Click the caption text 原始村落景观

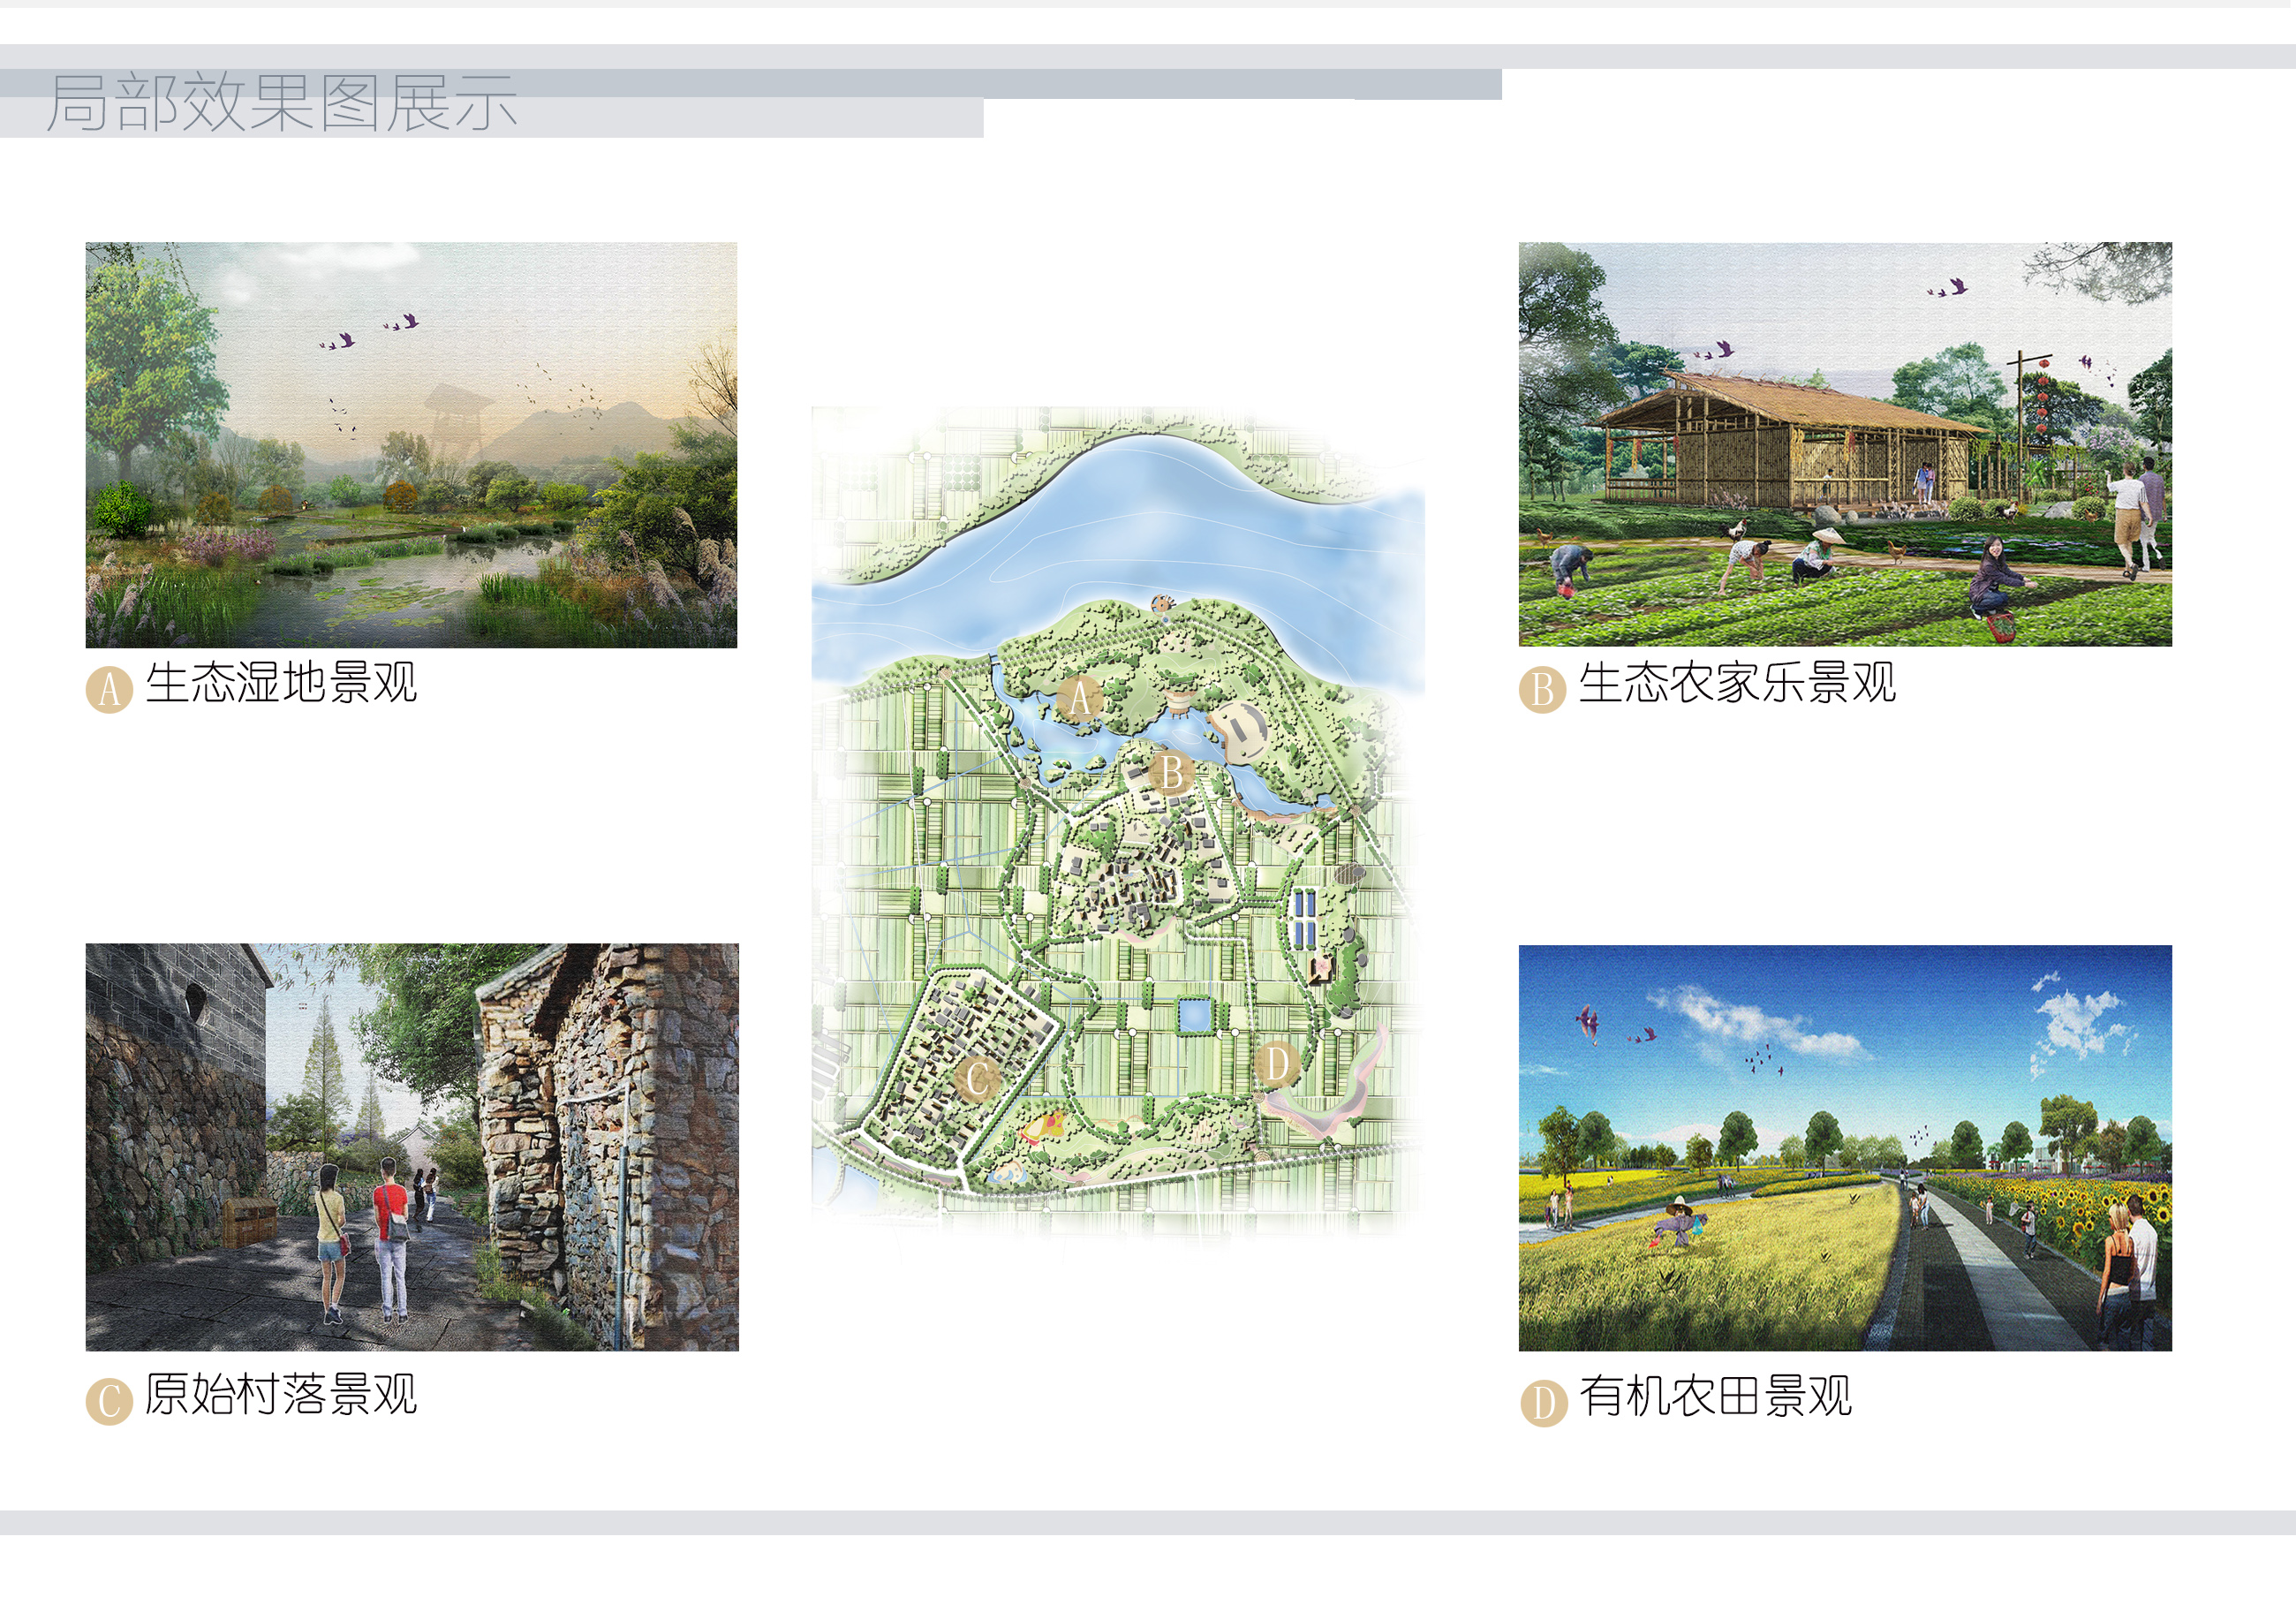281,1395
